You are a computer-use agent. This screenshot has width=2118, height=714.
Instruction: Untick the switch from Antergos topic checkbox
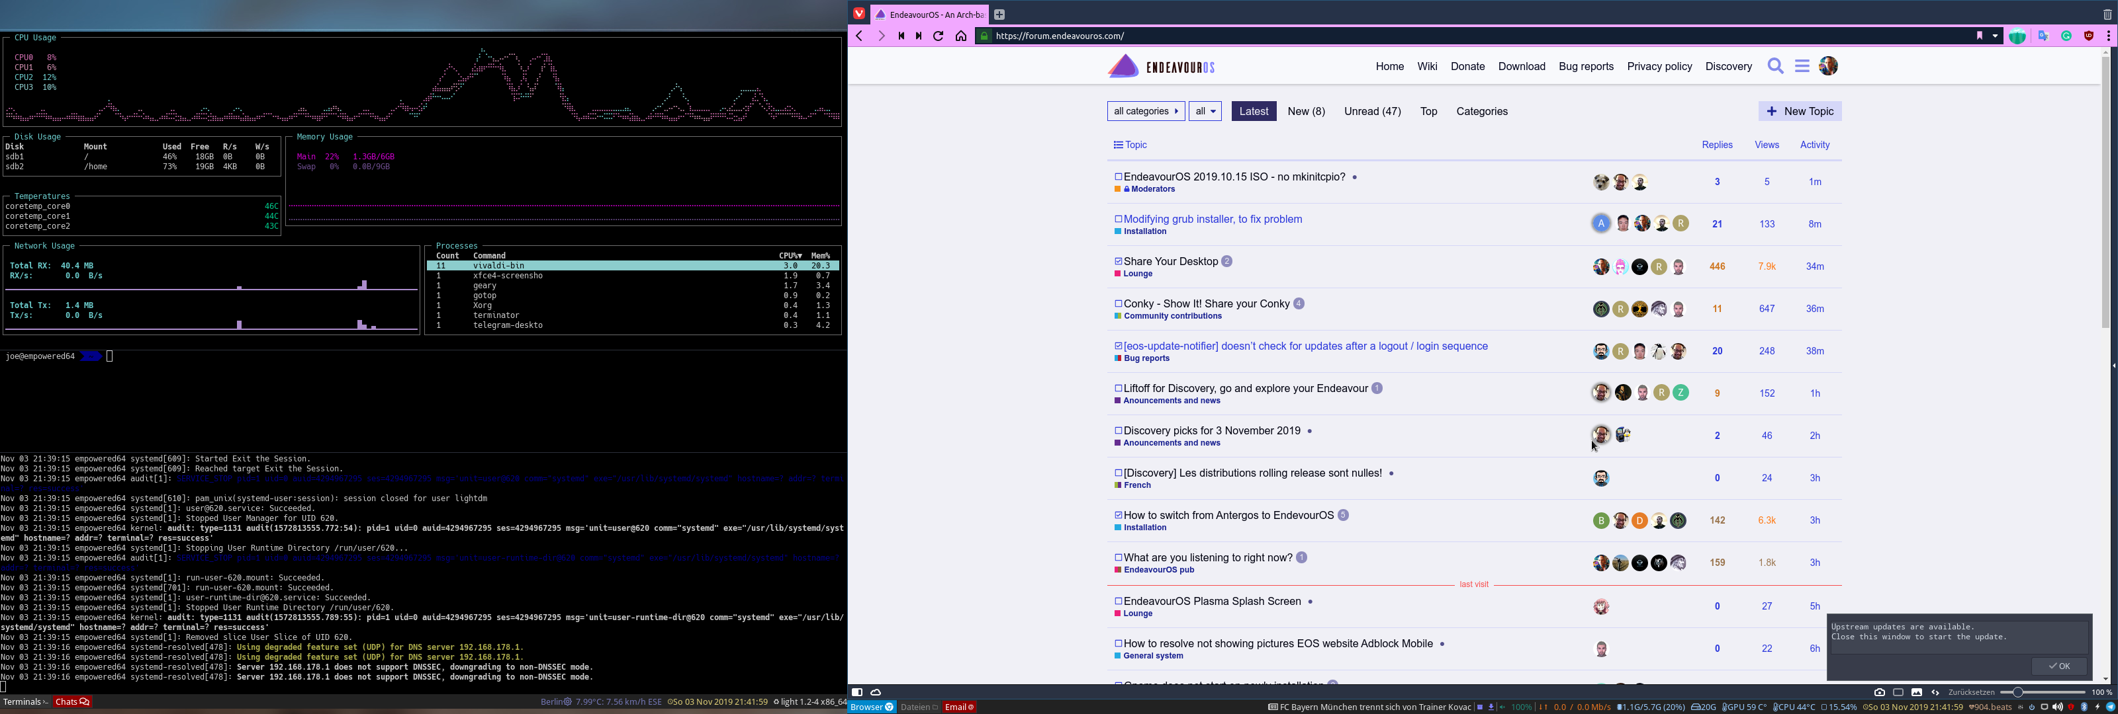[1118, 515]
